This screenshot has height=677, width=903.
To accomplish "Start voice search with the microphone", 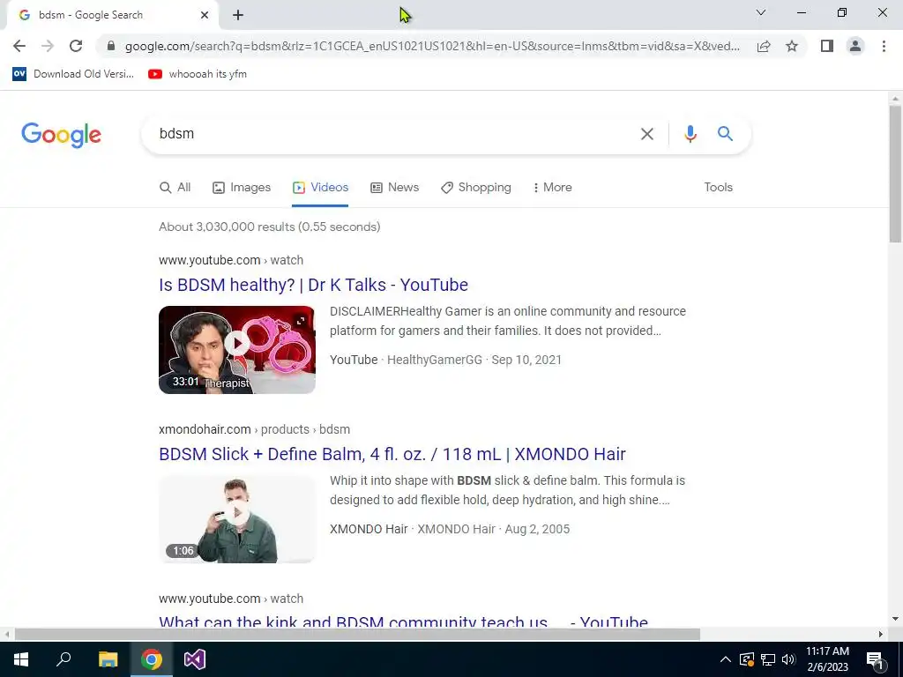I will pos(690,134).
